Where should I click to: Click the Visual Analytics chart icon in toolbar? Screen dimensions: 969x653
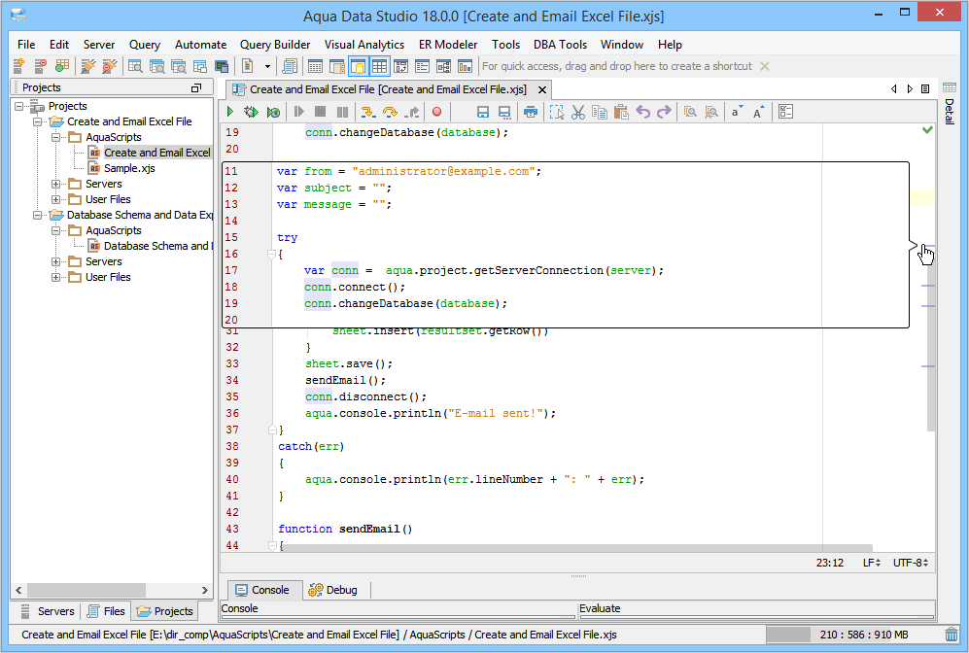465,65
